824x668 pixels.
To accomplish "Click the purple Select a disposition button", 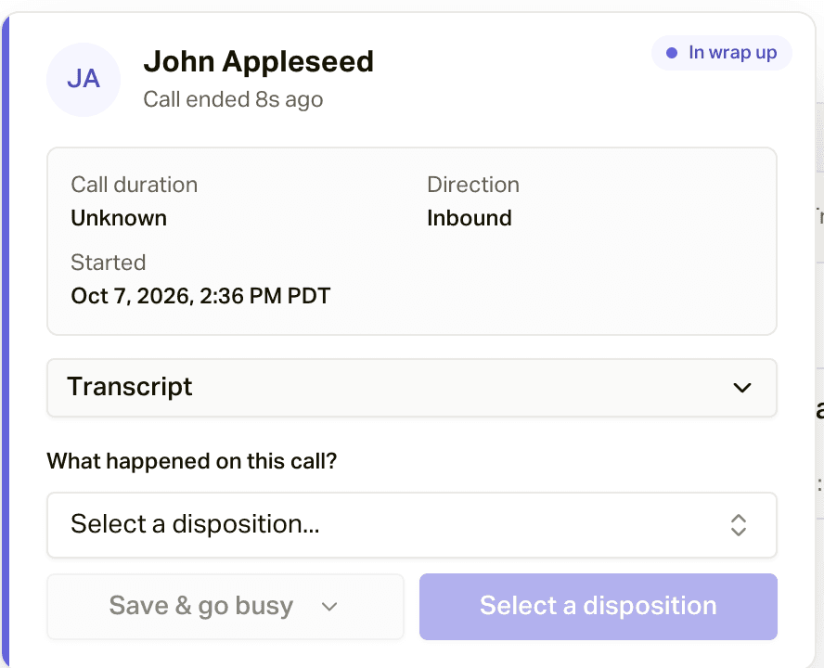I will pos(598,607).
